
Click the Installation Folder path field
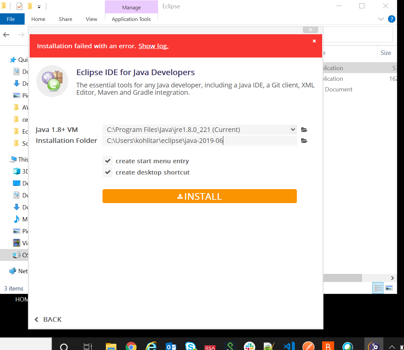[x=200, y=141]
